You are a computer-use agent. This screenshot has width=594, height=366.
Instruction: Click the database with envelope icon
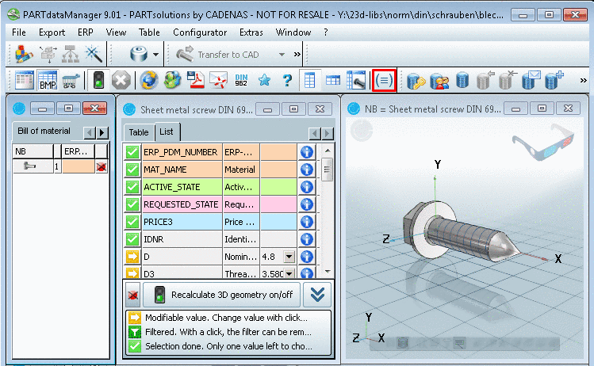tap(531, 80)
